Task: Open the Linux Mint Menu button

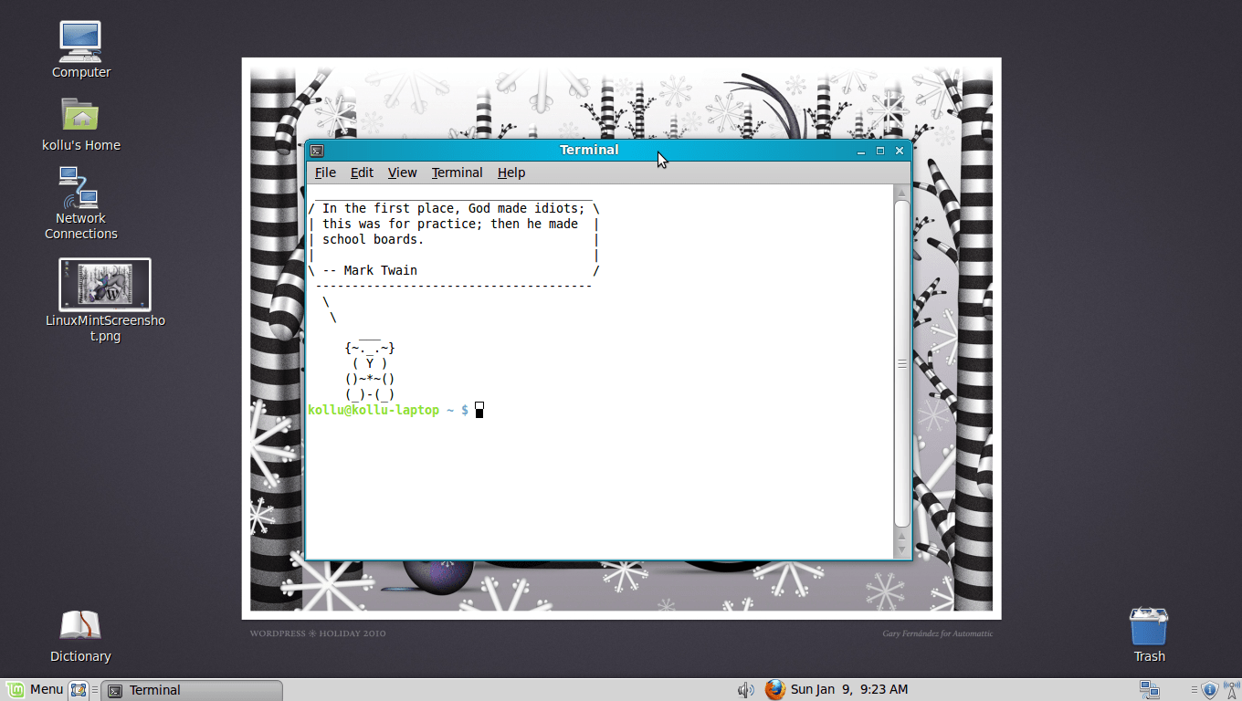Action: pyautogui.click(x=35, y=689)
